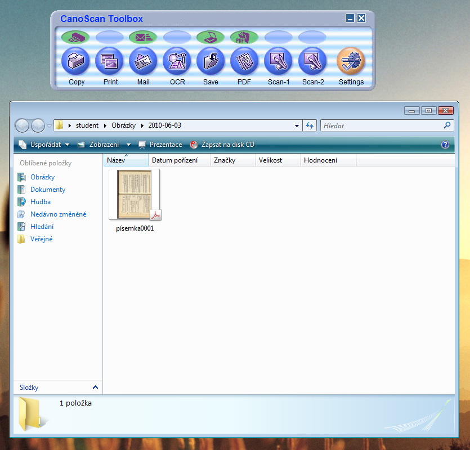Viewport: 470px width, 450px height.
Task: Click the Hledat search field
Action: [x=382, y=126]
